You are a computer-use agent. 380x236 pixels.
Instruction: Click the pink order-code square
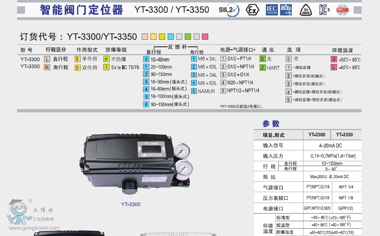point(205,37)
